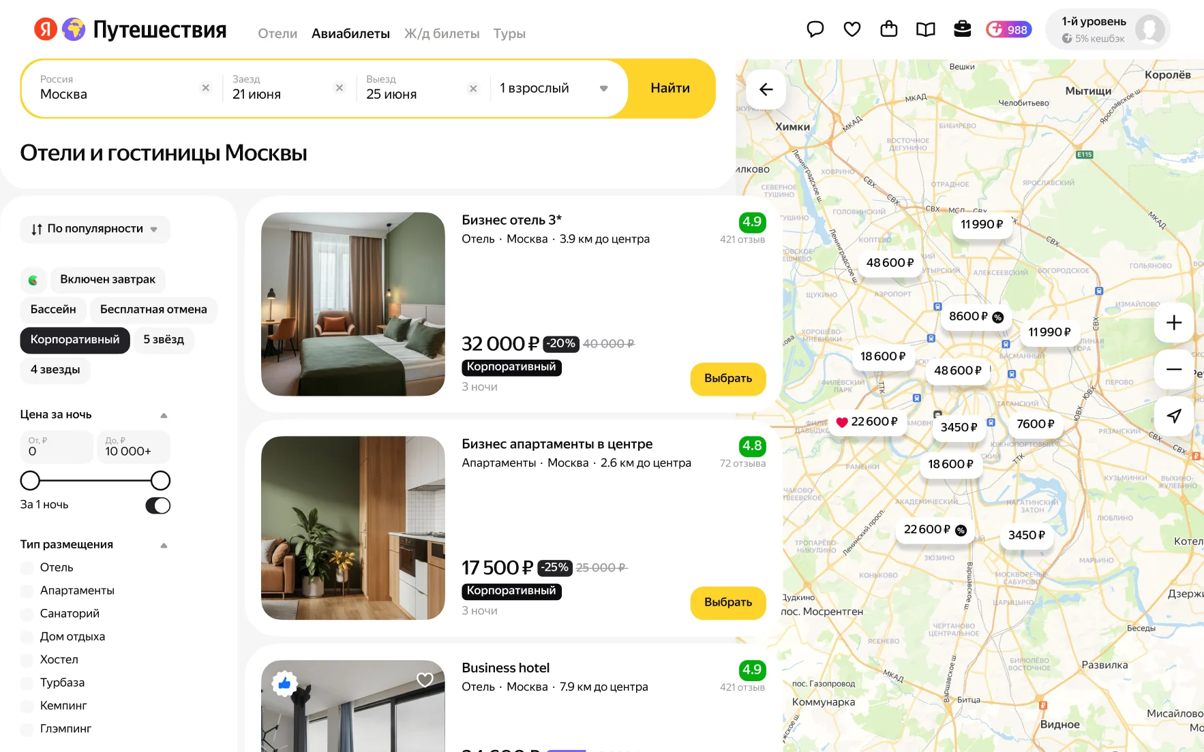This screenshot has height=752, width=1204.
Task: Click the green Plus filter chip icon
Action: tap(33, 280)
